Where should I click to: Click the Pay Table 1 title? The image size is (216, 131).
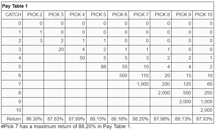(15, 6)
